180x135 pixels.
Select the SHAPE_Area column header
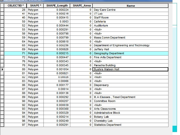tap(81, 5)
